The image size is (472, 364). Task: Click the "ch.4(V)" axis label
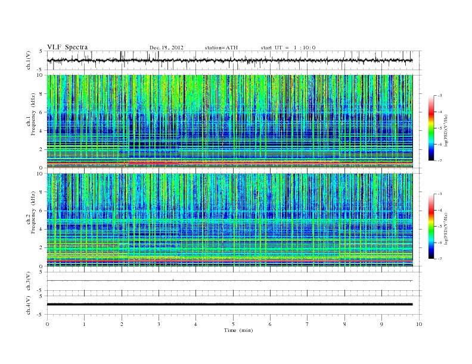[28, 305]
